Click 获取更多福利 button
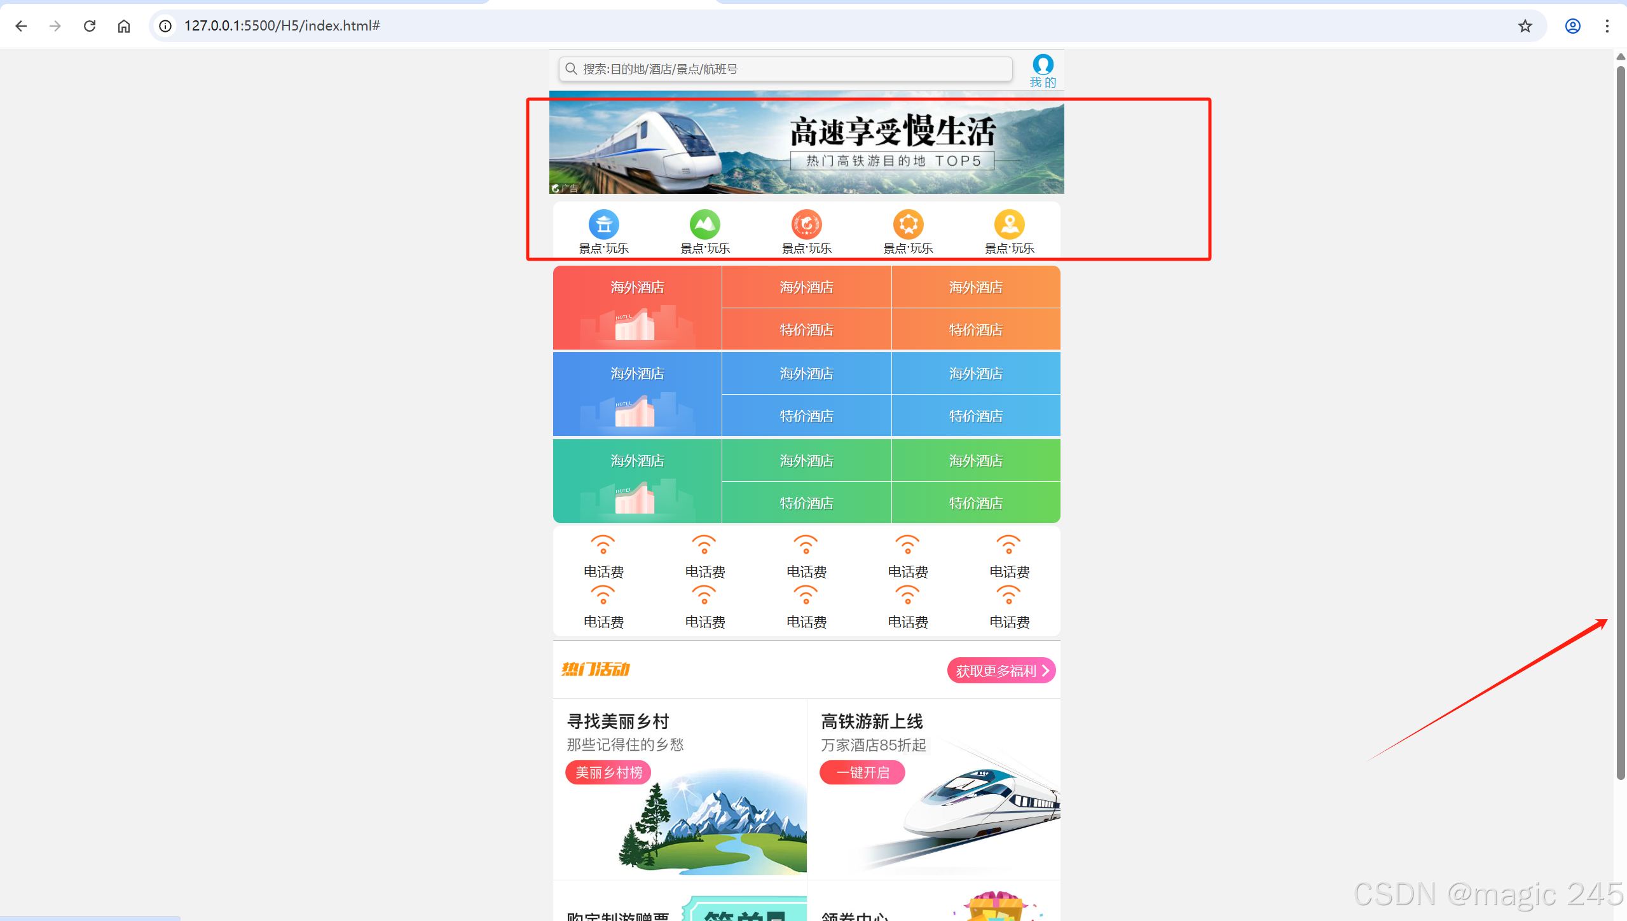1627x921 pixels. (1001, 671)
